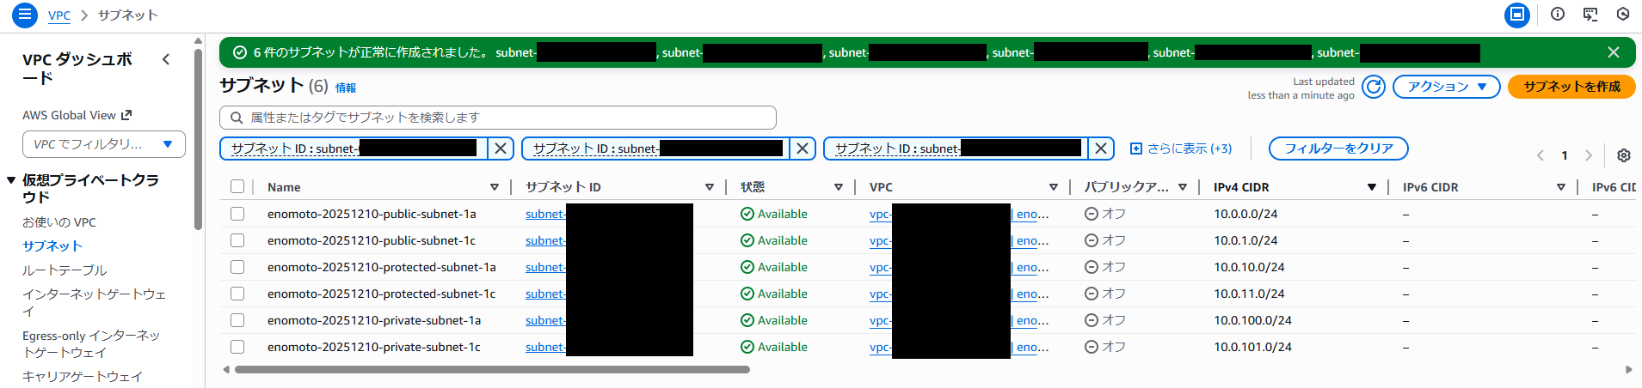Sort by the Subnet ID column arrow
Screen dimensions: 1642x388
click(x=710, y=187)
